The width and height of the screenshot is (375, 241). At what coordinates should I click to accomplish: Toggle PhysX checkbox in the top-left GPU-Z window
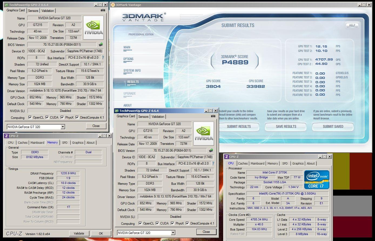[x=62, y=118]
